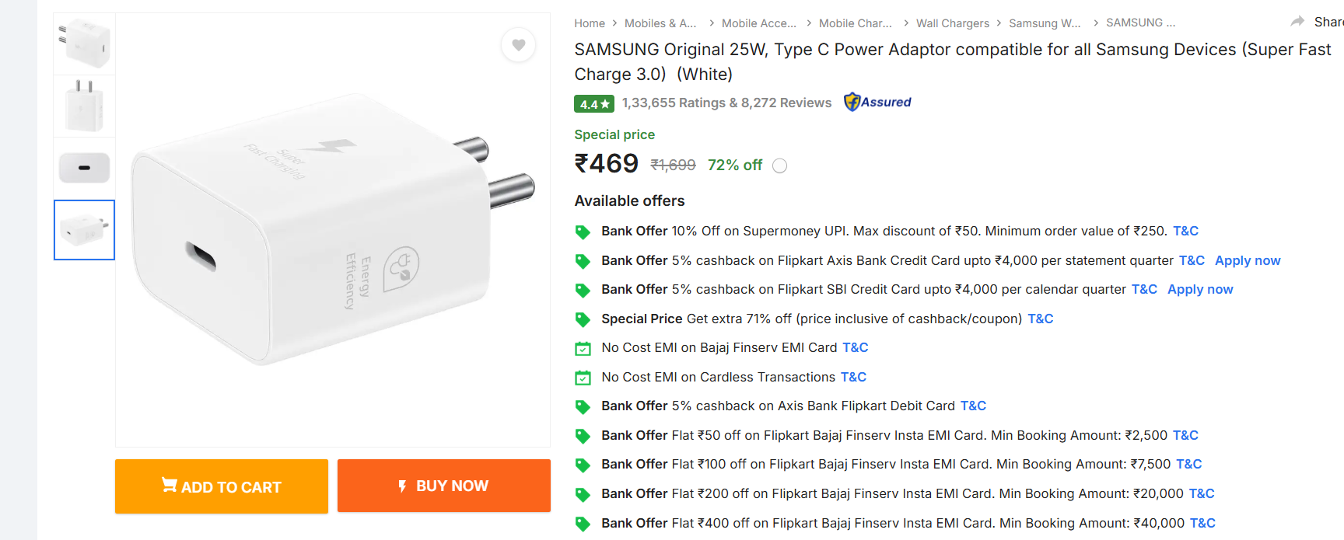Select the USB-C port front view thumbnail
Image resolution: width=1344 pixels, height=540 pixels.
[84, 168]
